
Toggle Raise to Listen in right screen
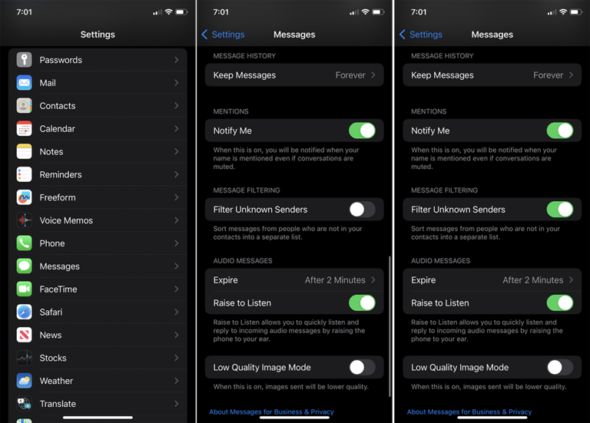click(560, 302)
